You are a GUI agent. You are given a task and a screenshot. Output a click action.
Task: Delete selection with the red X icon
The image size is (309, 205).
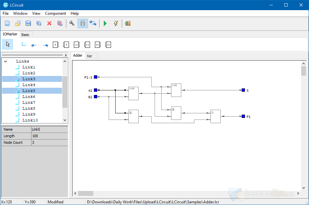(49, 23)
